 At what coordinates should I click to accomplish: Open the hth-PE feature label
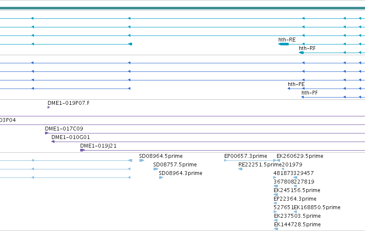296,84
